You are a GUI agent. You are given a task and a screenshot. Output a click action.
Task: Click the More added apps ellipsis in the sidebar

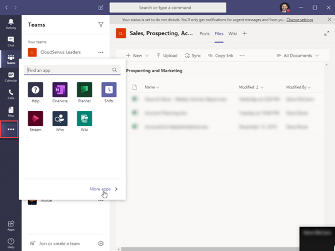[11, 129]
